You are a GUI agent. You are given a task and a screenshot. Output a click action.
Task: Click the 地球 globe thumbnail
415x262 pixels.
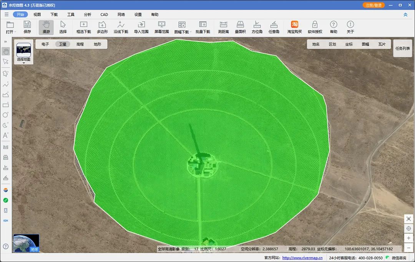coord(27,243)
